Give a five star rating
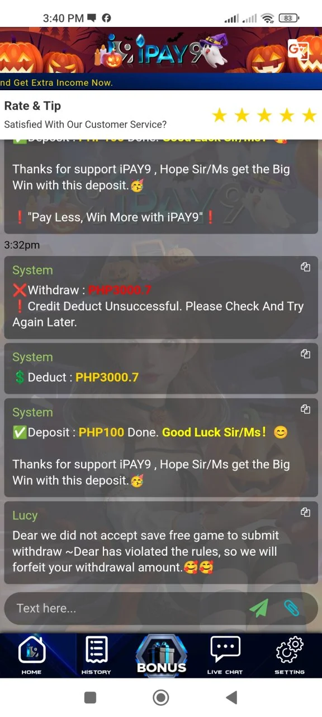Viewport: 322px width, 717px height. pyautogui.click(x=309, y=115)
